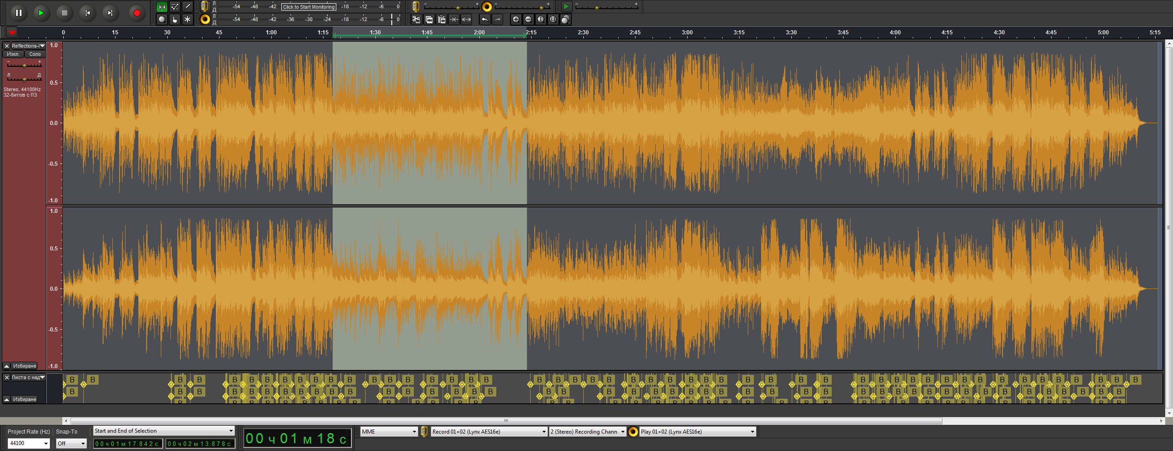Activate the Multi-tool
The height and width of the screenshot is (451, 1173).
[x=188, y=19]
